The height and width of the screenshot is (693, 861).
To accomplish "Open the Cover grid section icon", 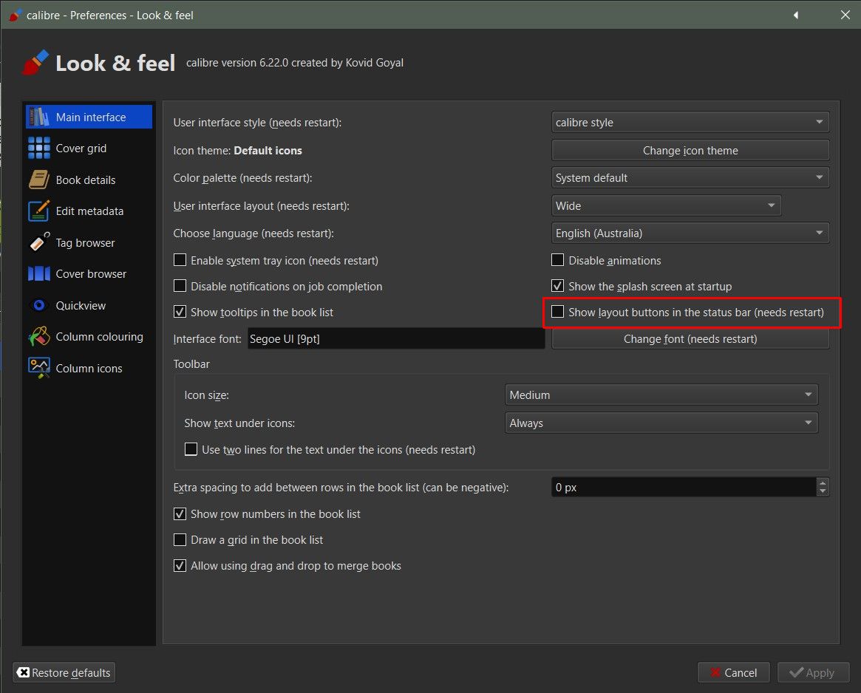I will [38, 148].
